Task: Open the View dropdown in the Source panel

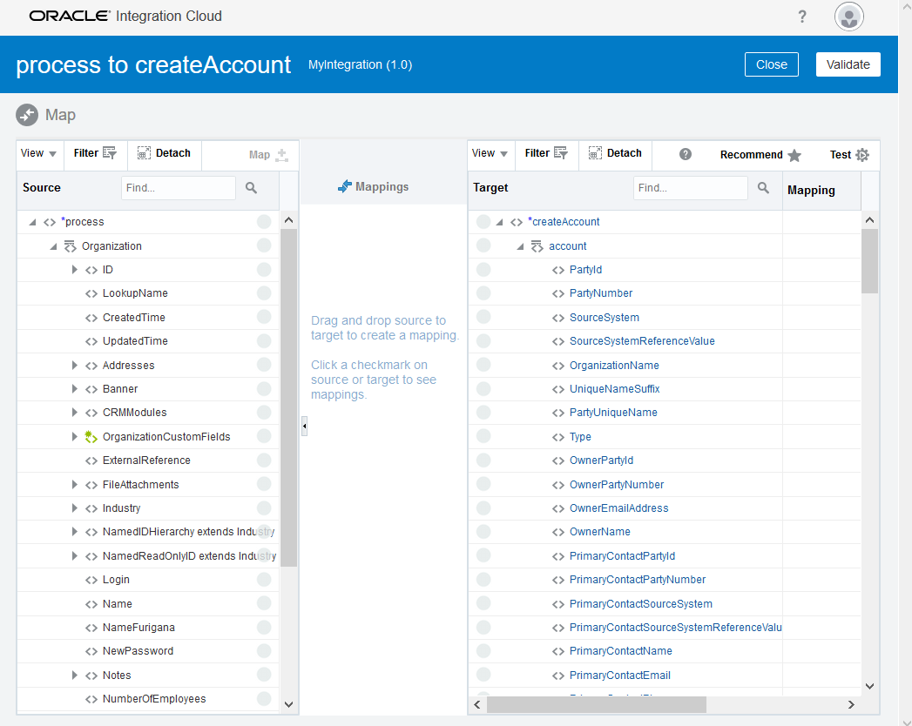Action: point(38,152)
